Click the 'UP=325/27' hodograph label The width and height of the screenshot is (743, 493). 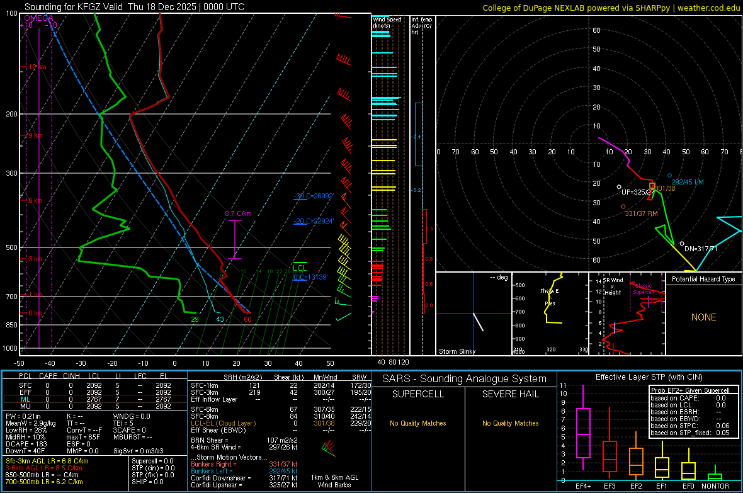(x=638, y=192)
